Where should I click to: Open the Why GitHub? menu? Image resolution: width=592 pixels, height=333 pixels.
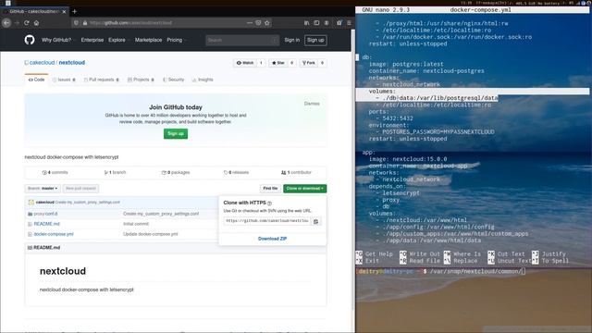[x=57, y=40]
